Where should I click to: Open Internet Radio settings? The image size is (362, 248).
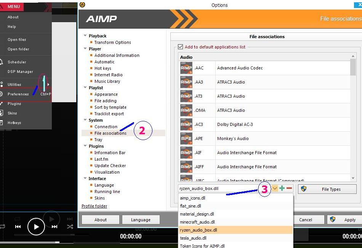pyautogui.click(x=108, y=75)
